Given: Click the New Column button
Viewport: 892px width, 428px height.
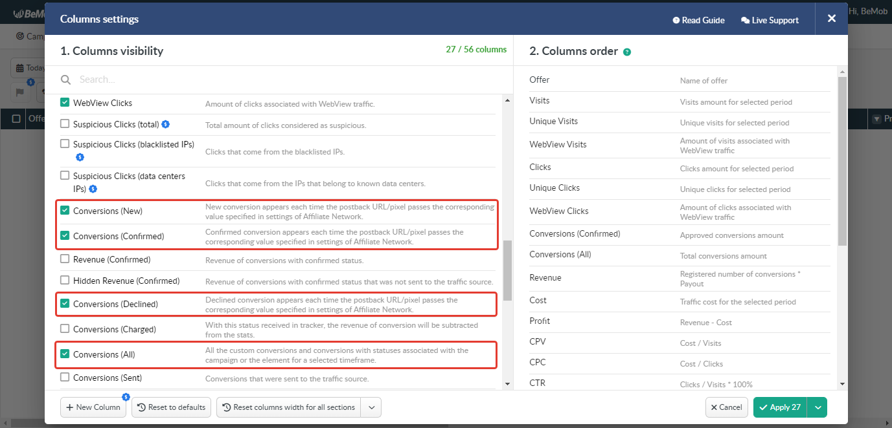Looking at the screenshot, I should 93,407.
